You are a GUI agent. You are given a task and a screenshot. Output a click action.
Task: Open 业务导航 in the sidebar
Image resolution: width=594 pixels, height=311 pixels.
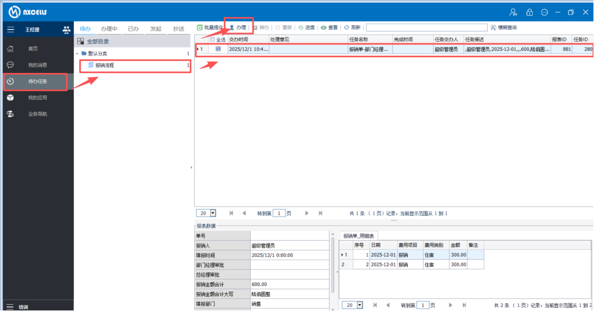tap(37, 114)
